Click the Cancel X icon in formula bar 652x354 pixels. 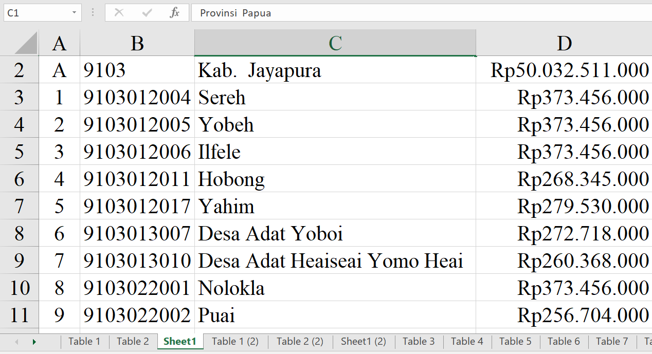119,13
